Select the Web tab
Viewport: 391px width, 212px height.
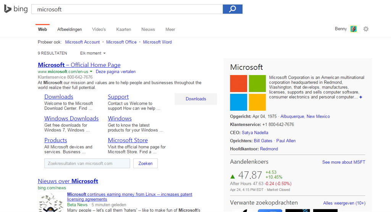[42, 29]
